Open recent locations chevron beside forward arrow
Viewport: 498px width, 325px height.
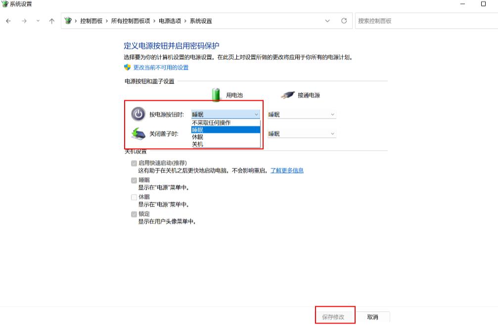click(38, 21)
